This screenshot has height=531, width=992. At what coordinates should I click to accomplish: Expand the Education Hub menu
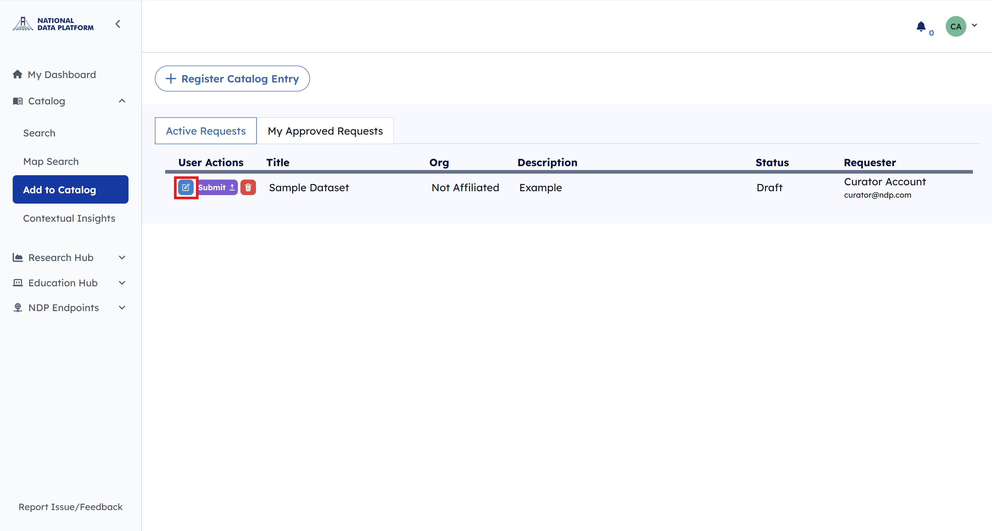122,283
